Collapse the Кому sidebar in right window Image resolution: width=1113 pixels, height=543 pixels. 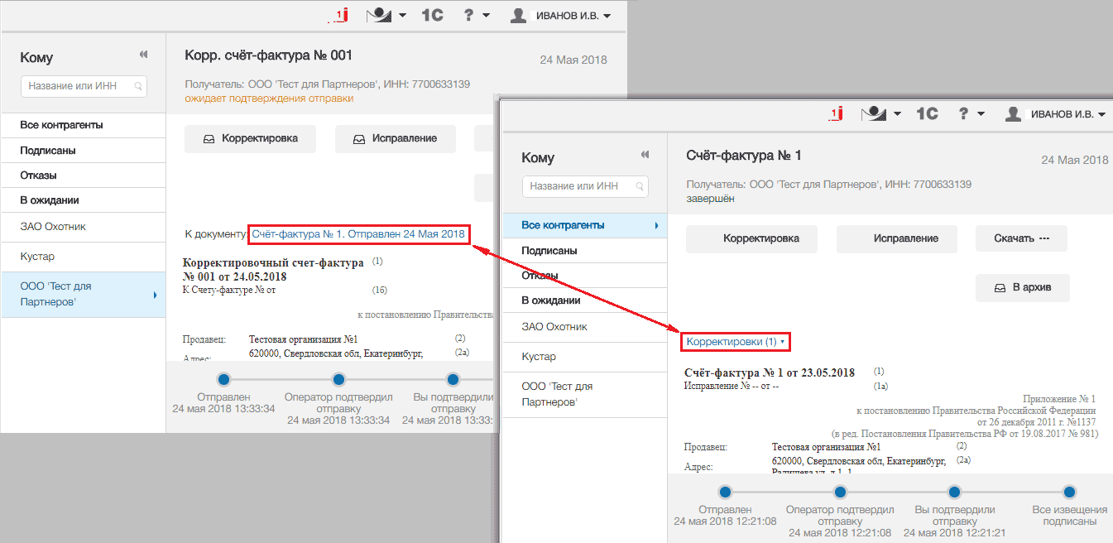645,154
